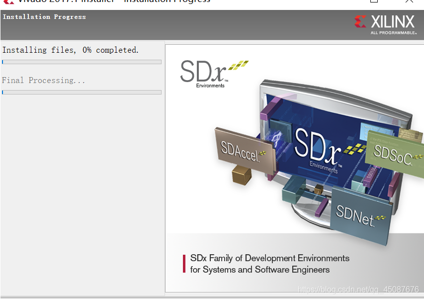424x299 pixels.
Task: Click the 'Final Processing...' status text
Action: click(x=43, y=81)
